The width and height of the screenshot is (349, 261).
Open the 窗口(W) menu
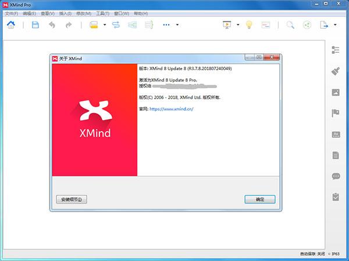point(122,13)
